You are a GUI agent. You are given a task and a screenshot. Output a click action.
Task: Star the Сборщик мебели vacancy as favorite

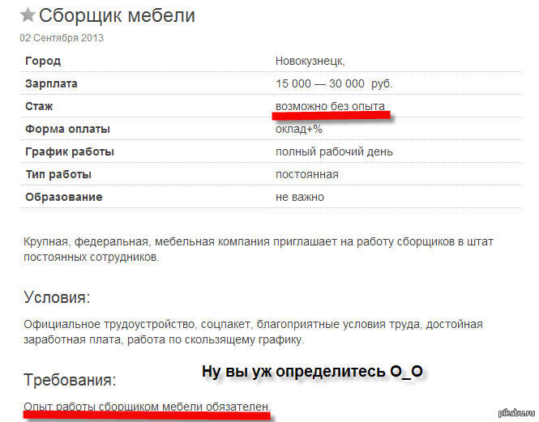[x=28, y=15]
